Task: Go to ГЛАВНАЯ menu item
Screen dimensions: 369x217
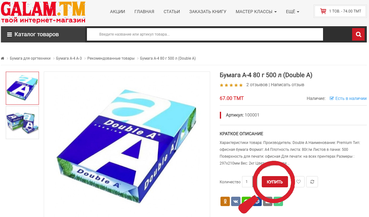Action: tap(144, 12)
